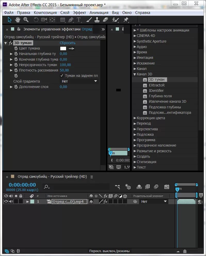Click the timeline zoom out mountain slider icon

pyautogui.click(x=178, y=251)
